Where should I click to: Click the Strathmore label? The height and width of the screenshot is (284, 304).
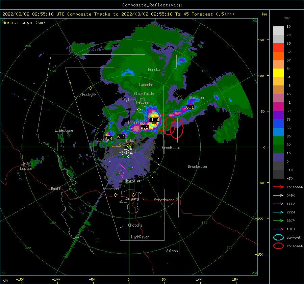tap(164, 200)
